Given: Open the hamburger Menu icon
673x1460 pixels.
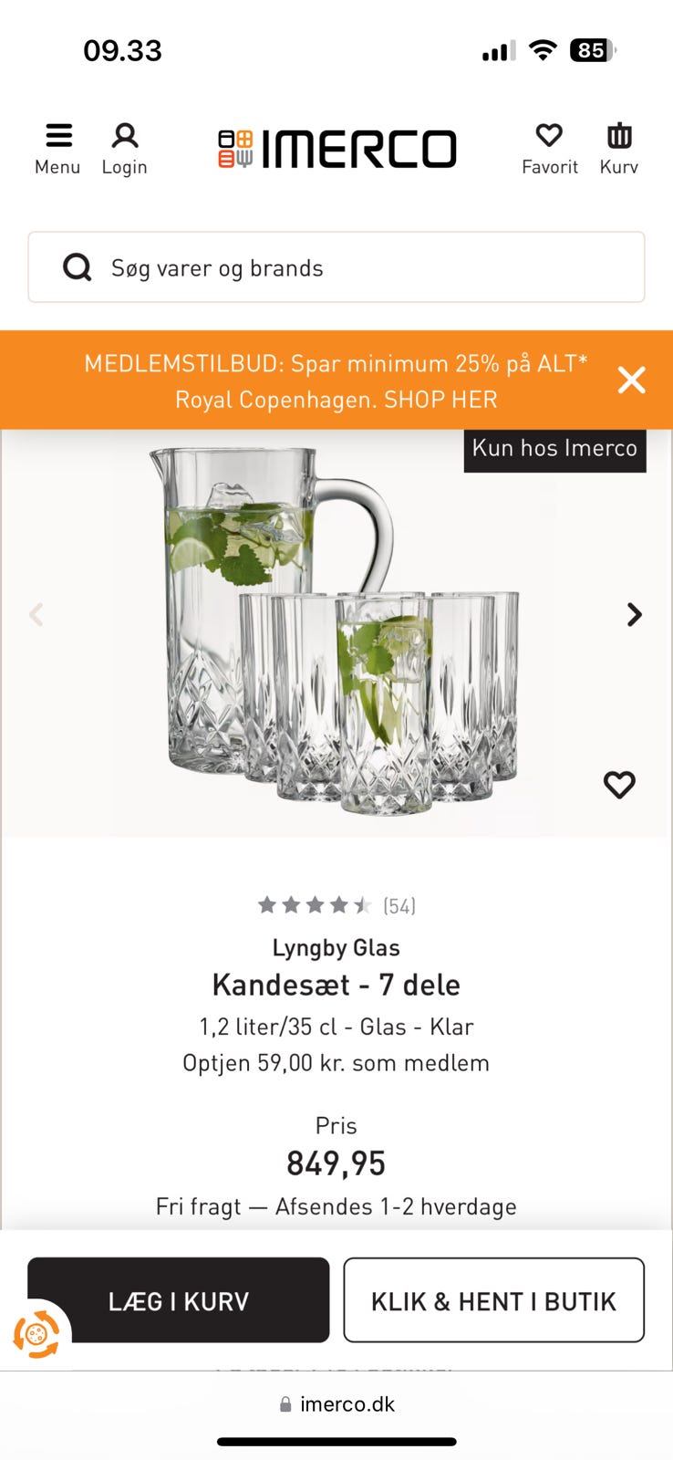Looking at the screenshot, I should tap(57, 133).
